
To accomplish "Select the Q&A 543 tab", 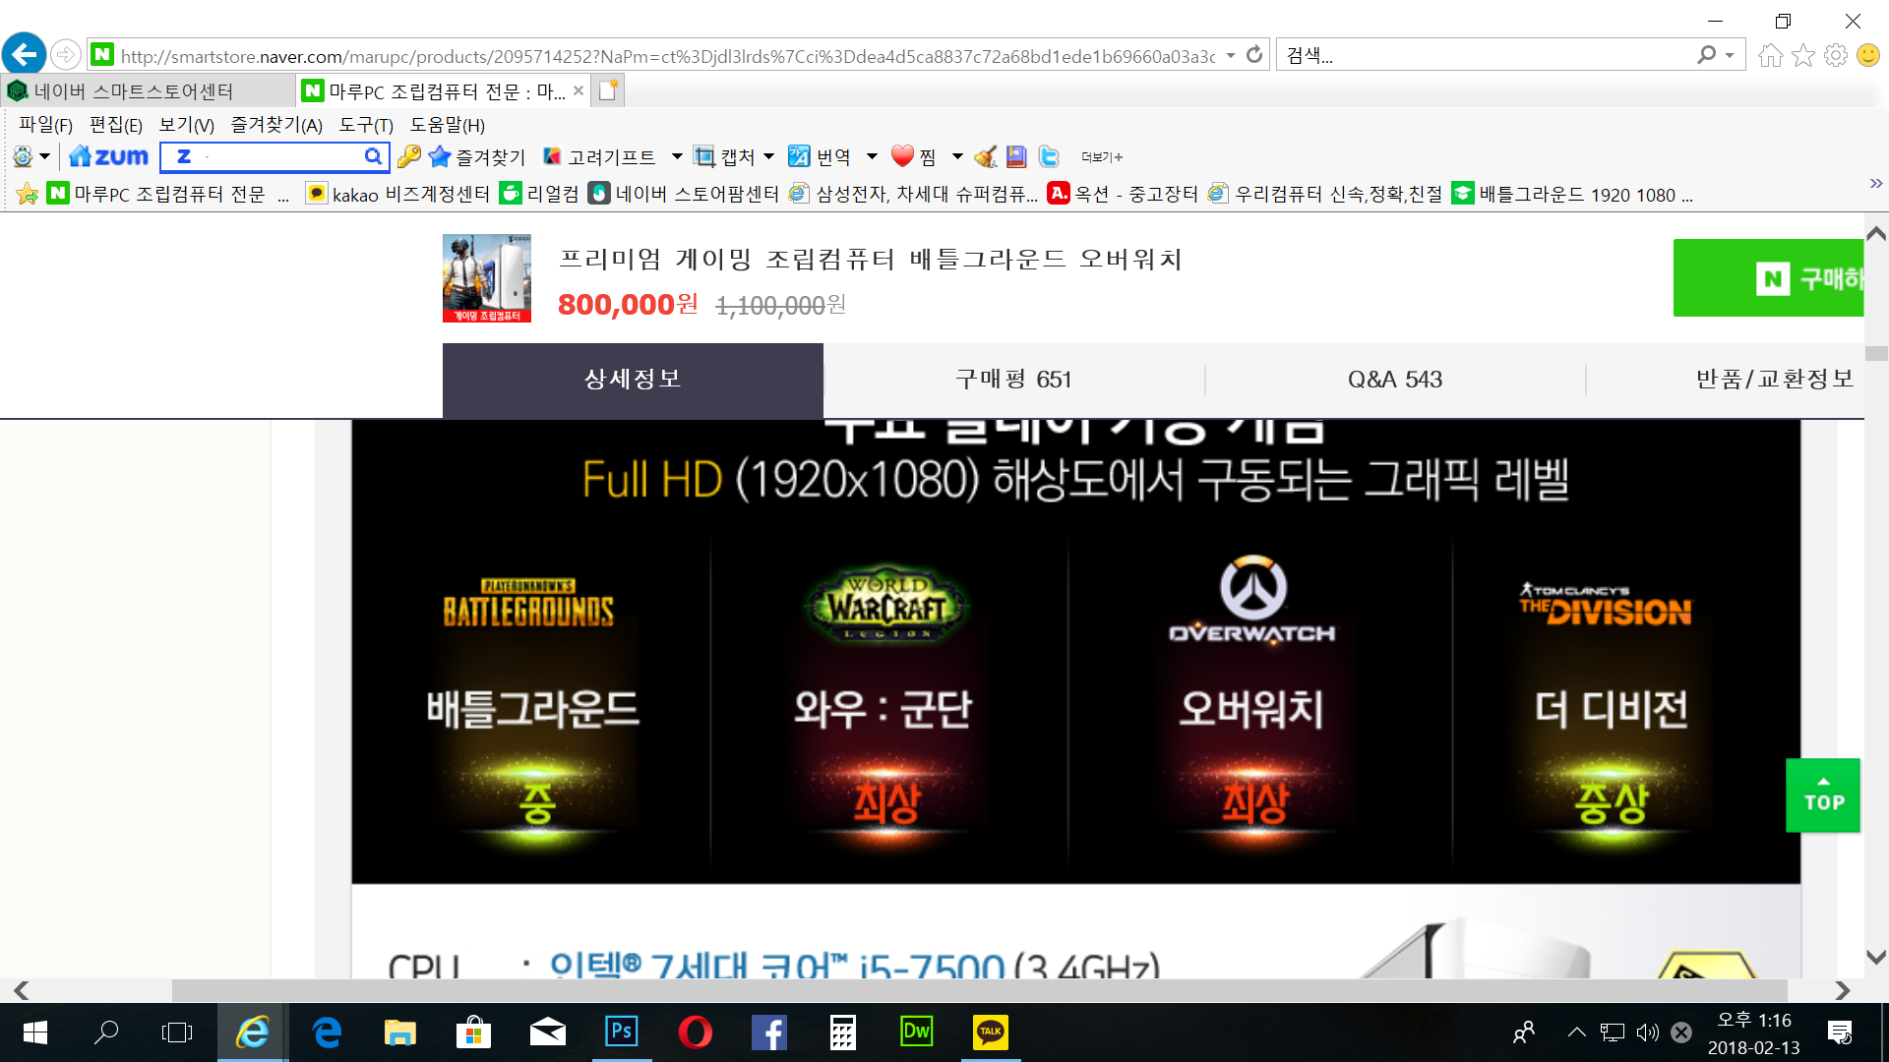I will (1395, 380).
